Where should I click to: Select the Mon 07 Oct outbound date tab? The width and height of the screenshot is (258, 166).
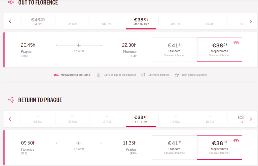pos(141,21)
